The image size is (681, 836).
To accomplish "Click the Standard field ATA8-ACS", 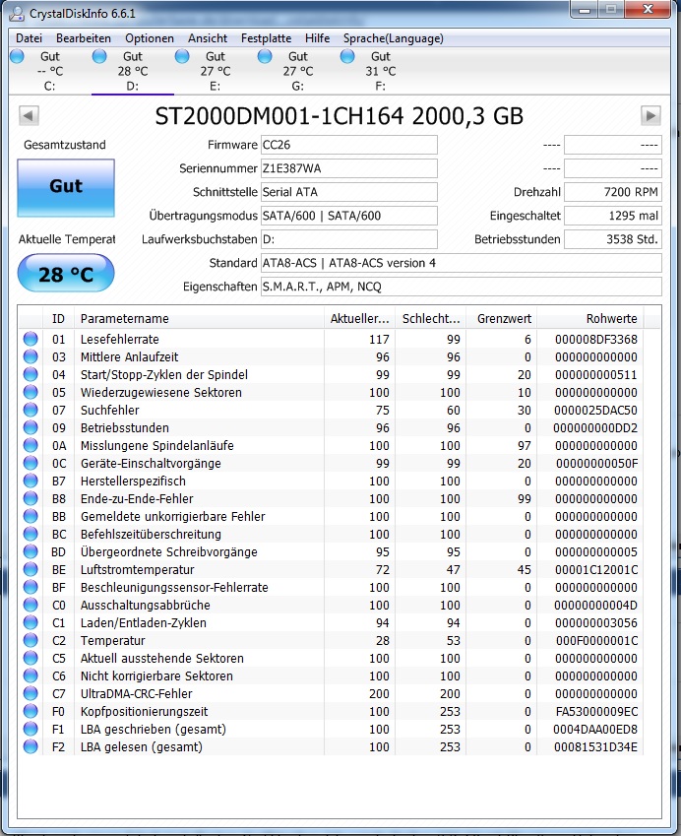I will click(461, 263).
